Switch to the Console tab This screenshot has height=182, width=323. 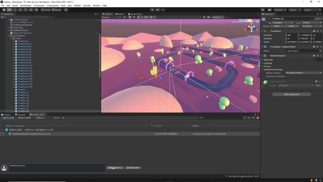[20, 115]
